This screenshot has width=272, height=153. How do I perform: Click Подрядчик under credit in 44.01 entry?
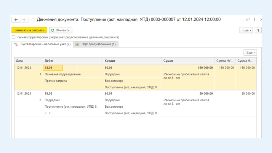point(112,74)
